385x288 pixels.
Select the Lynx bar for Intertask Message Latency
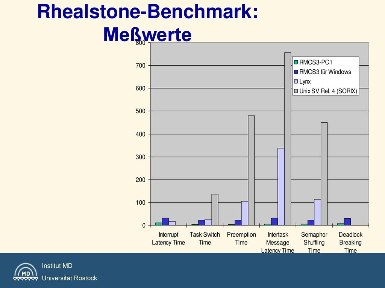click(281, 187)
